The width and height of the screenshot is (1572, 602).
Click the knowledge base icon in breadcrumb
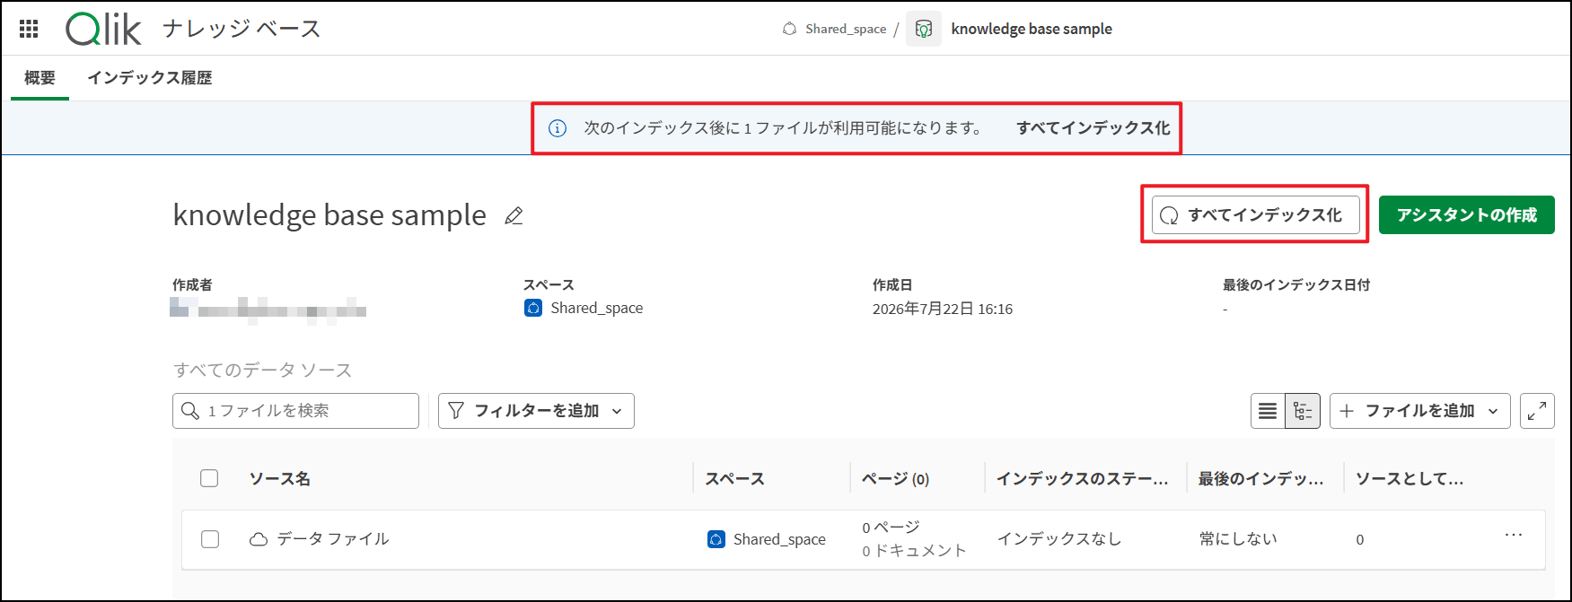924,29
